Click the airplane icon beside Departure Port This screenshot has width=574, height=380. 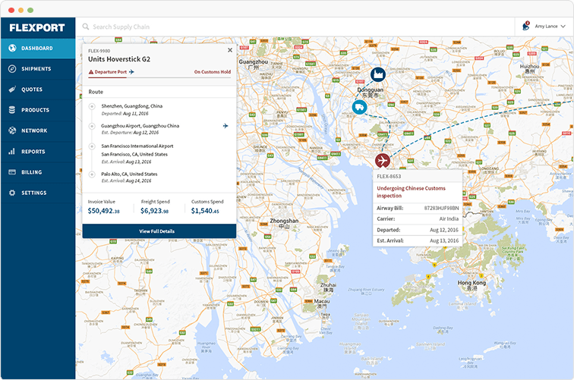click(132, 72)
